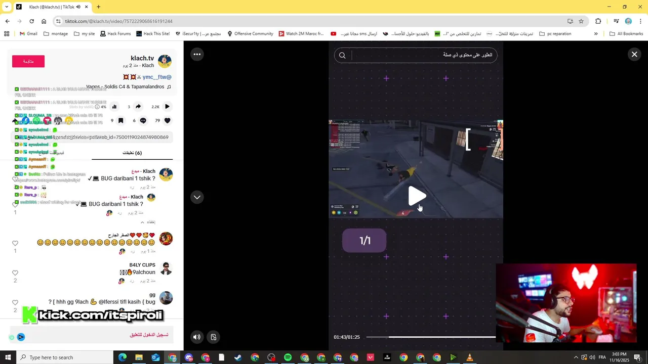Select the comments tab showing 6
This screenshot has width=648, height=364.
pos(132,153)
